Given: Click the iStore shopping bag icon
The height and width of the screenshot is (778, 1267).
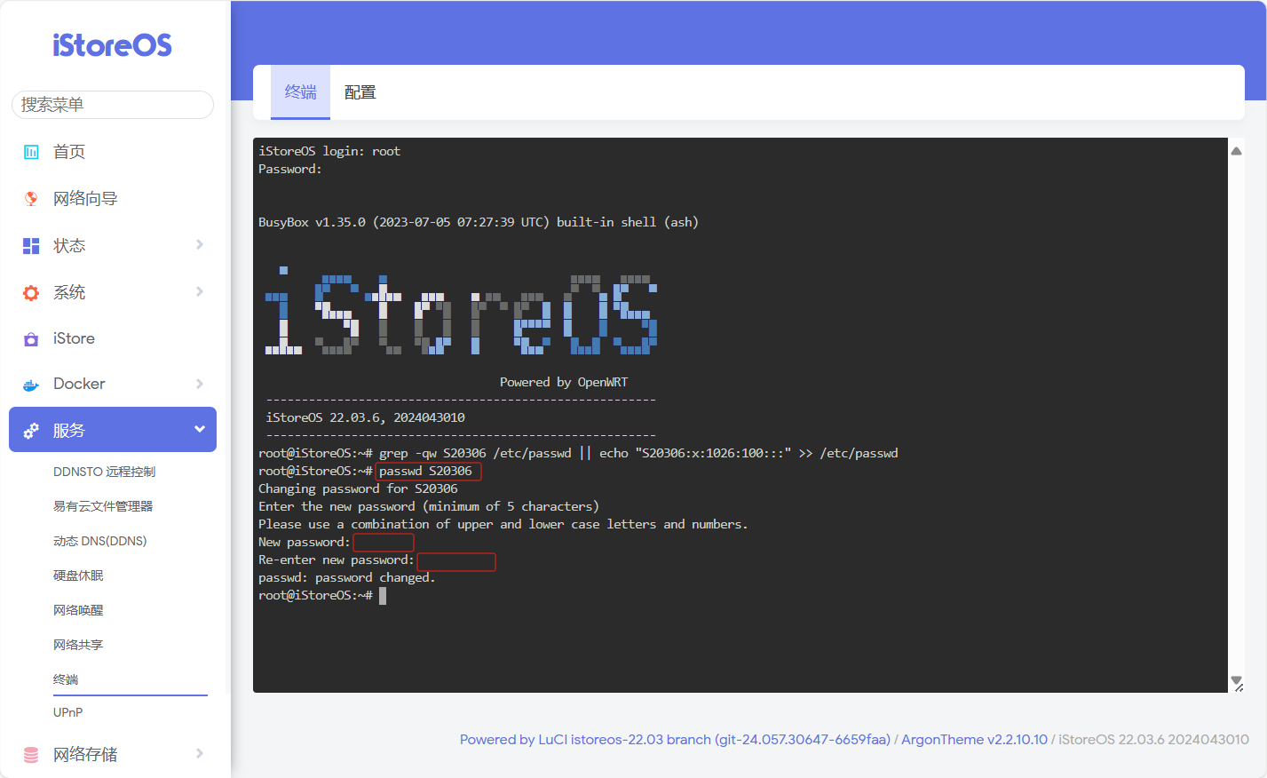Looking at the screenshot, I should pyautogui.click(x=31, y=339).
